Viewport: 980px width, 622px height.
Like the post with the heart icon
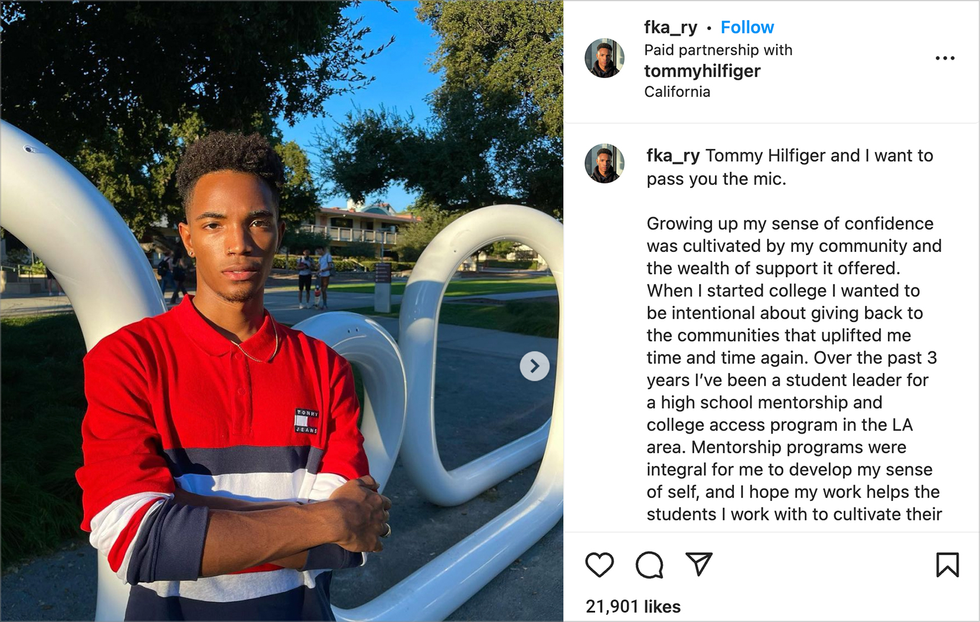[x=599, y=565]
